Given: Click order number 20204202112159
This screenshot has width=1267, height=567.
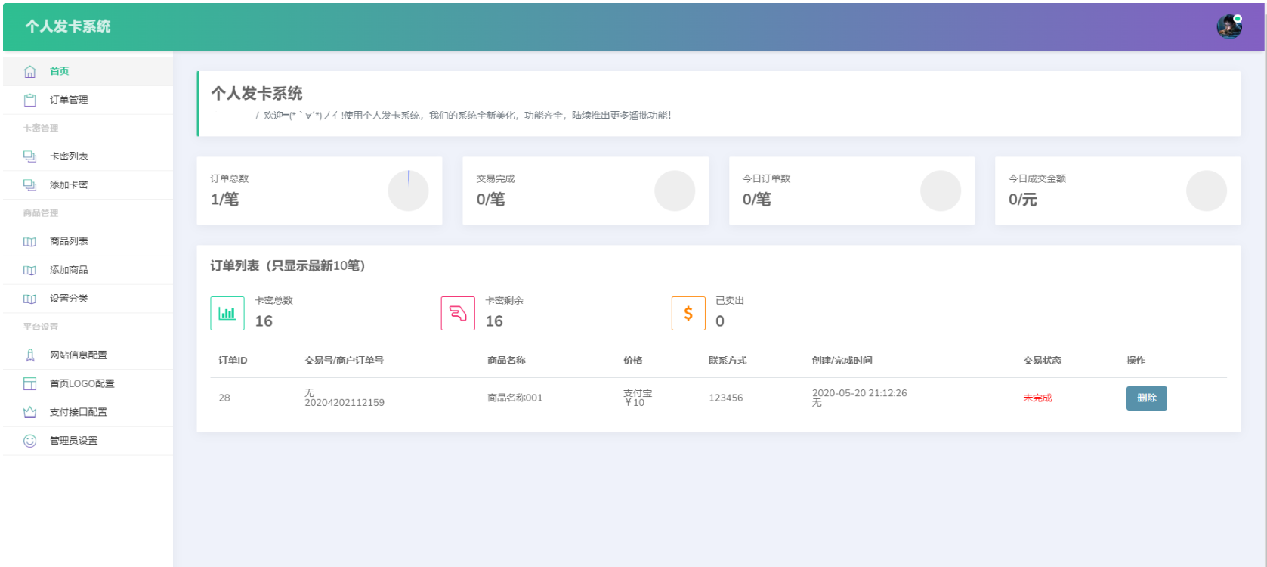Looking at the screenshot, I should (x=345, y=403).
